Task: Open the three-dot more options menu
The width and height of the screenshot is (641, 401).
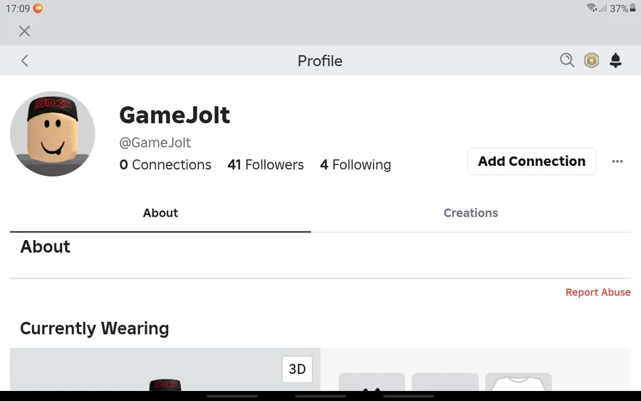Action: (617, 162)
